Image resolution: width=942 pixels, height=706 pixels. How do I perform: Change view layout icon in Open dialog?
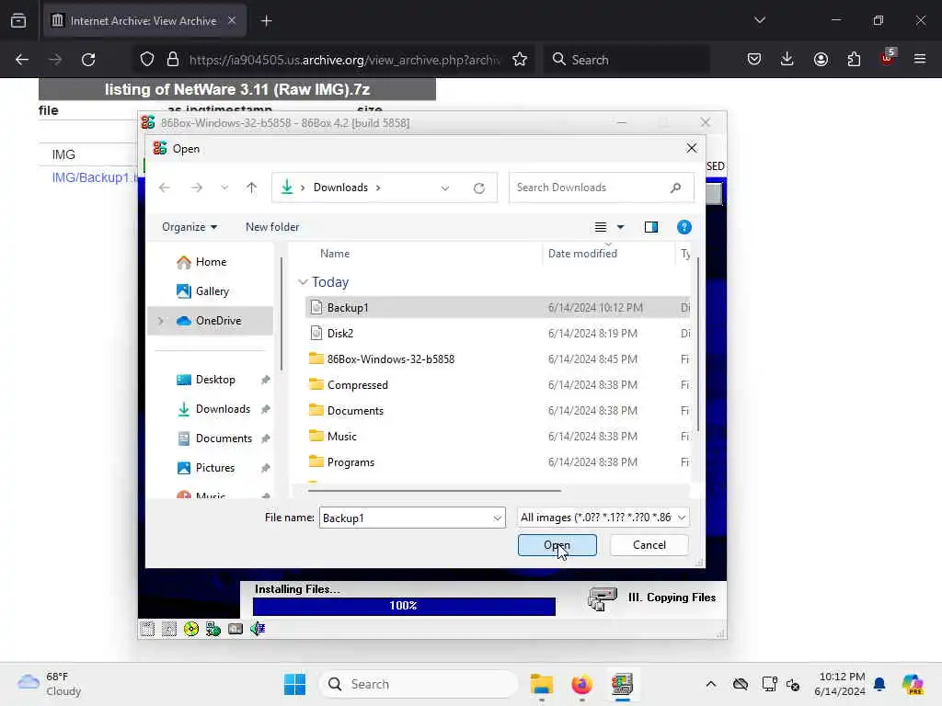[x=600, y=227]
